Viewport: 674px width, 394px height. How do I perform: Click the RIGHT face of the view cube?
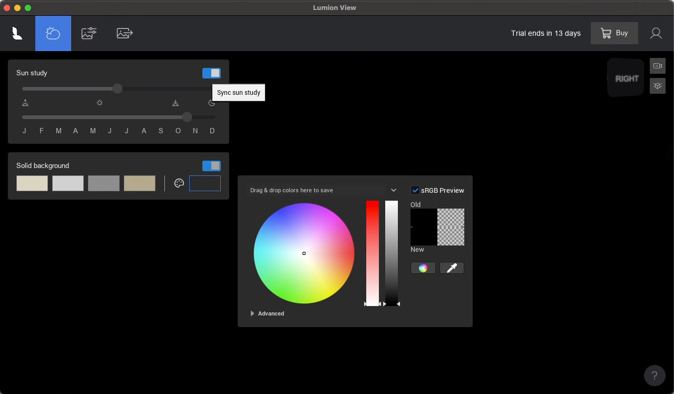tap(626, 77)
